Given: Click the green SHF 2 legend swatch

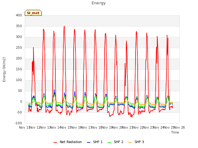Looking at the screenshot, I should tap(109, 142).
